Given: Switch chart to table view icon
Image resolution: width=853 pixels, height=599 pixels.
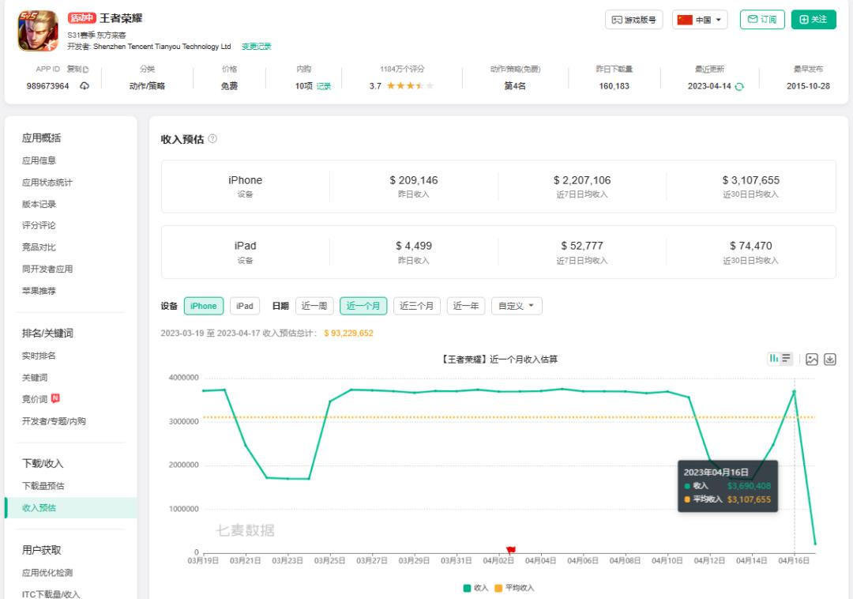Looking at the screenshot, I should (x=786, y=358).
